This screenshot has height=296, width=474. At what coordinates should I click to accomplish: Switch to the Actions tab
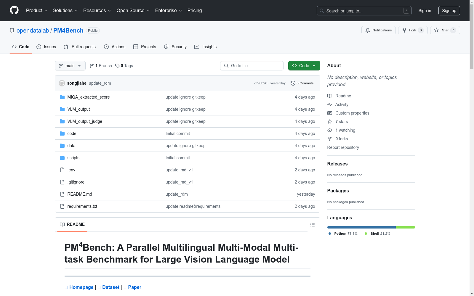[x=115, y=47]
